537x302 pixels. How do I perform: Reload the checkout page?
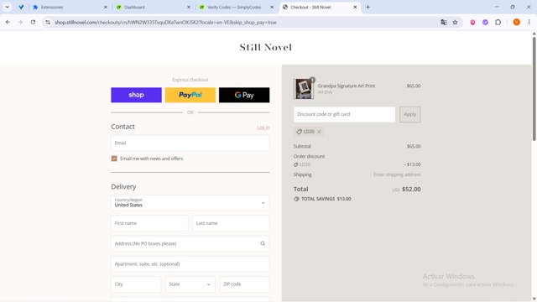(33, 23)
